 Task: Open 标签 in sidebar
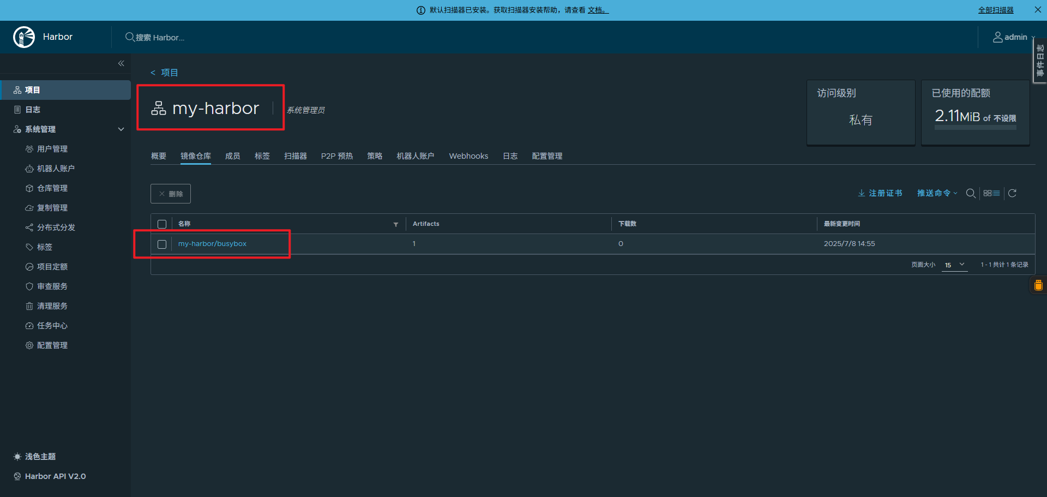45,247
